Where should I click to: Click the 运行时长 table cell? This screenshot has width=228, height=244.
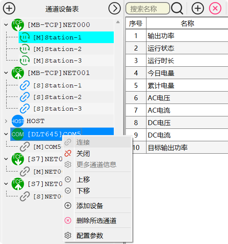tap(187, 60)
